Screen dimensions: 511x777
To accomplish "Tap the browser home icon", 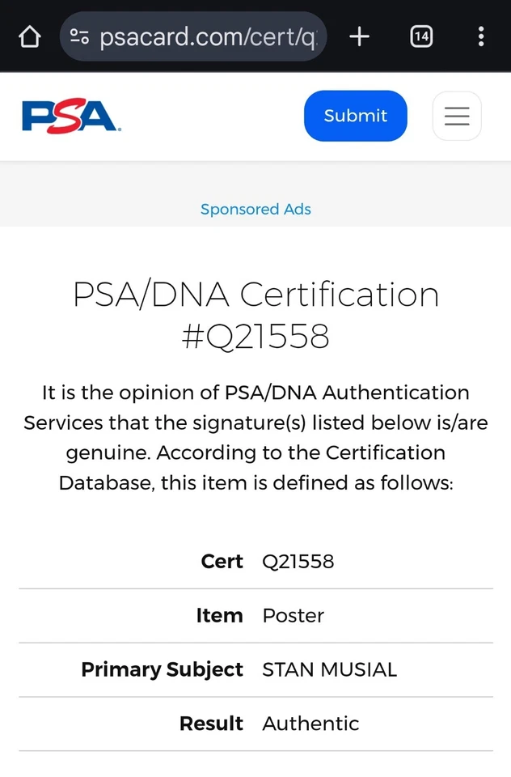I will click(29, 36).
